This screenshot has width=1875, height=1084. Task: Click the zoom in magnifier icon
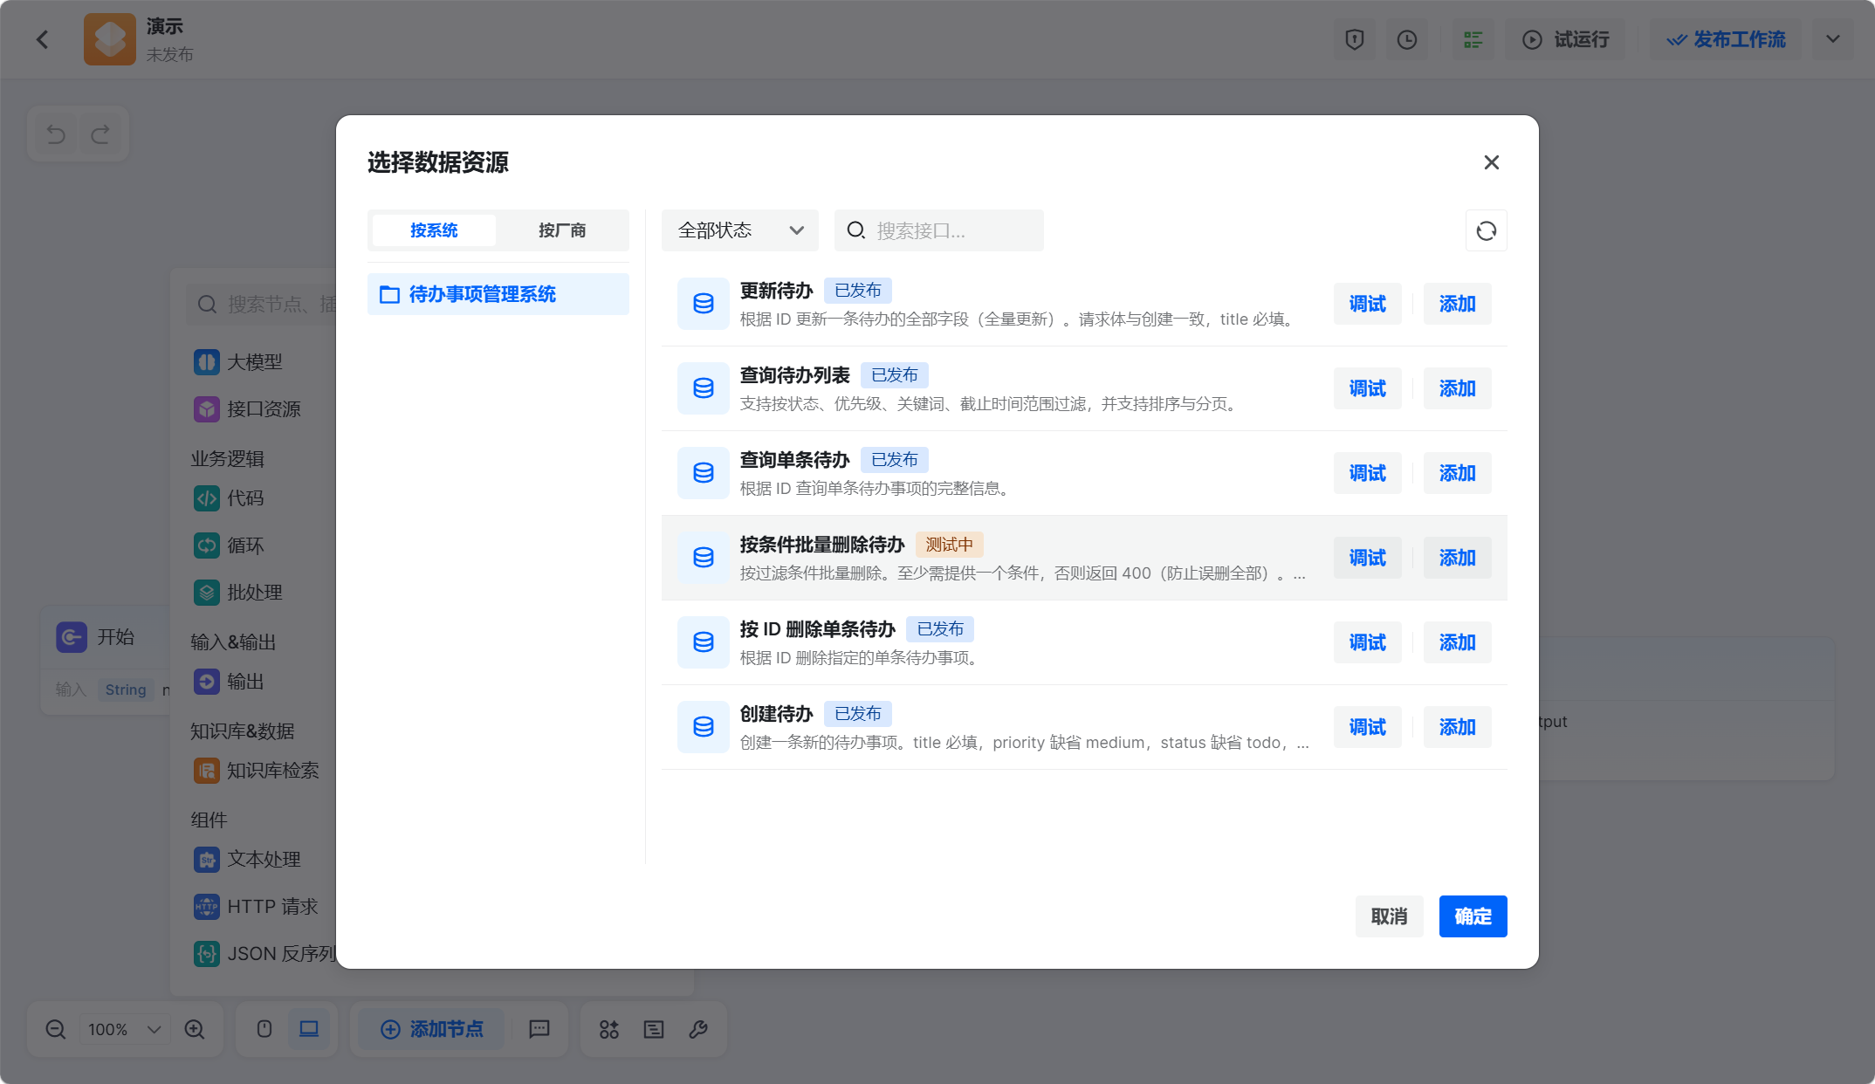(194, 1029)
